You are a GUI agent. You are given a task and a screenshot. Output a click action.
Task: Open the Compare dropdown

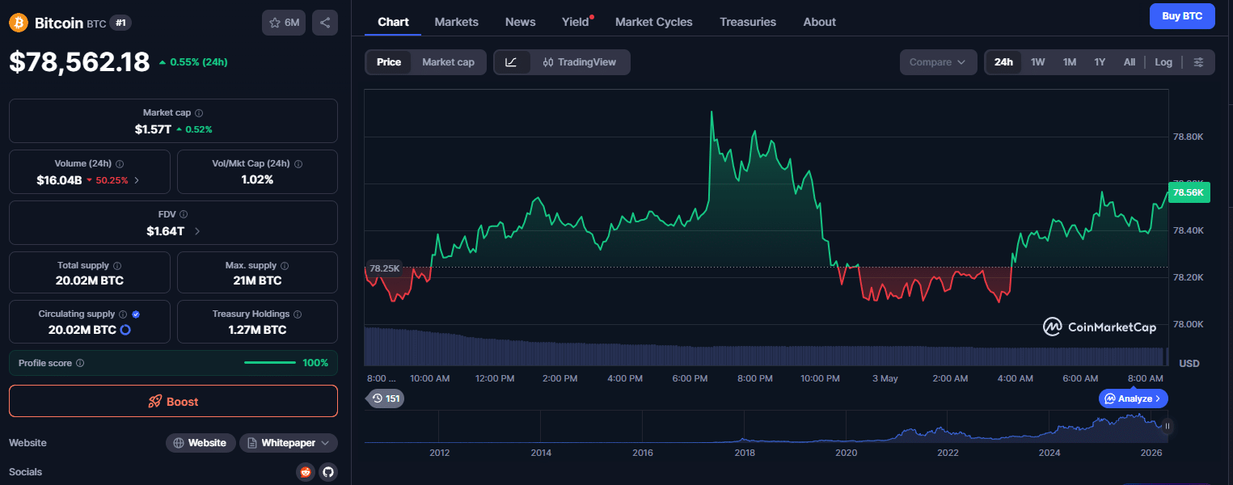[x=938, y=62]
